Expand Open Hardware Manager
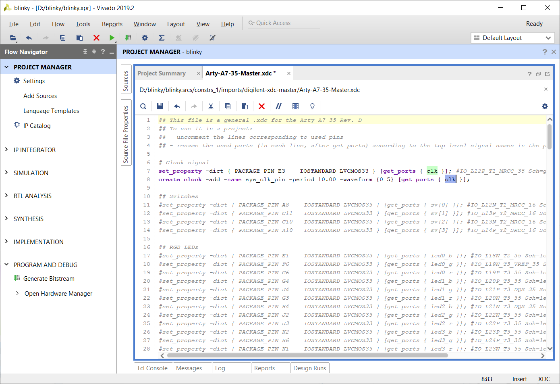This screenshot has height=384, width=560. [17, 293]
